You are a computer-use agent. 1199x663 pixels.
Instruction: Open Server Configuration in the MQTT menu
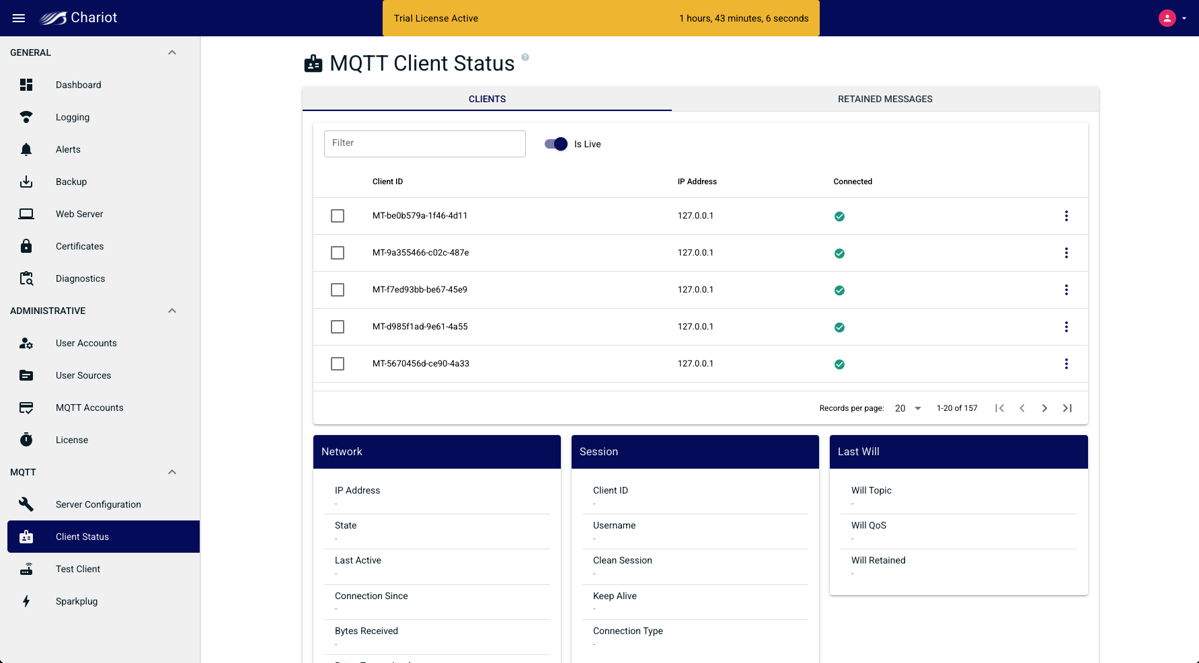(98, 504)
